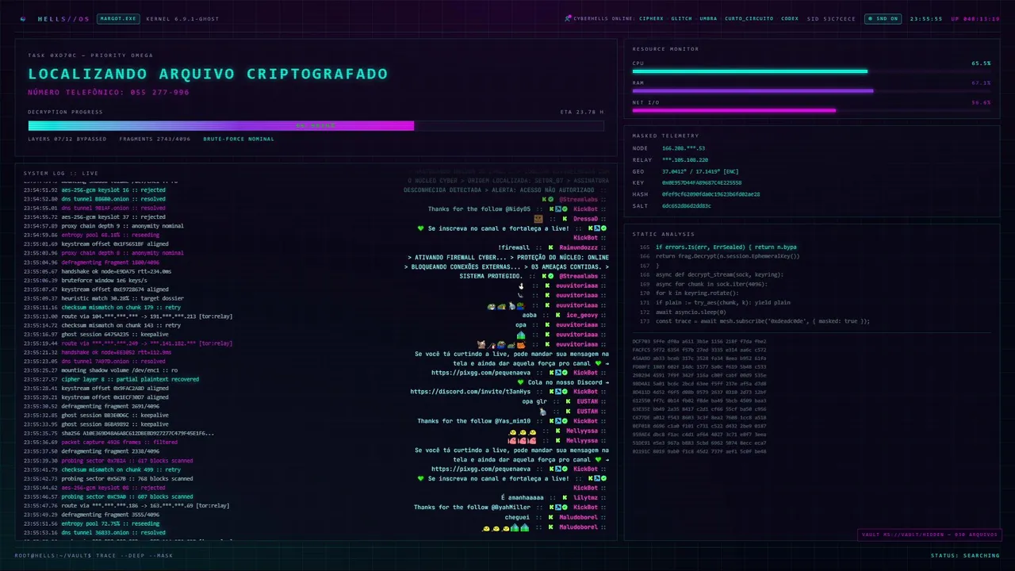Click the Kick badge beside lilytmz
The image size is (1015, 571).
(563, 497)
